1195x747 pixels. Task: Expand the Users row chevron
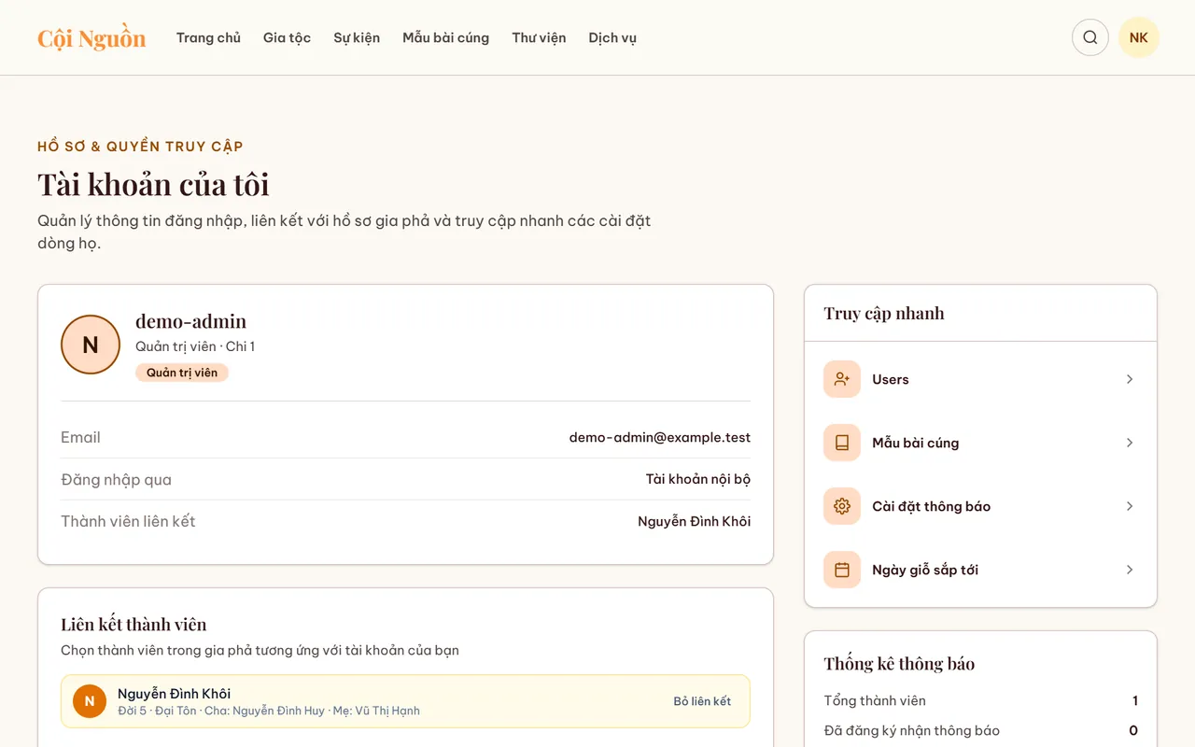(x=1130, y=379)
